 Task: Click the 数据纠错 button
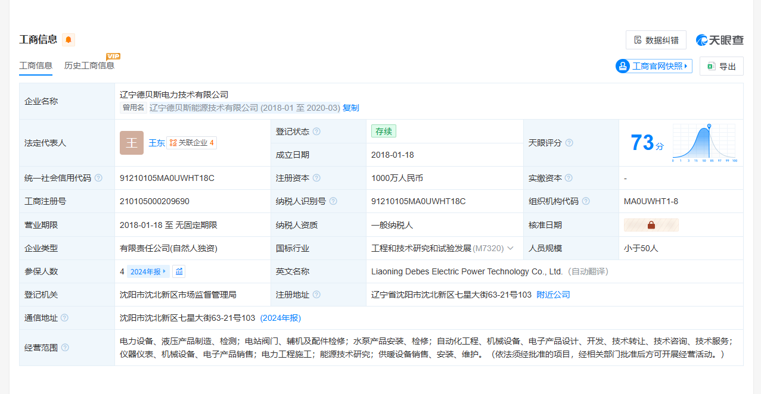click(656, 40)
